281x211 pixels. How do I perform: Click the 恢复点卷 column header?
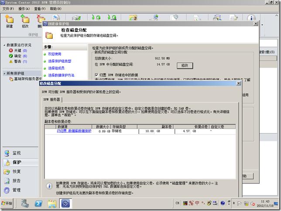(x=192, y=126)
